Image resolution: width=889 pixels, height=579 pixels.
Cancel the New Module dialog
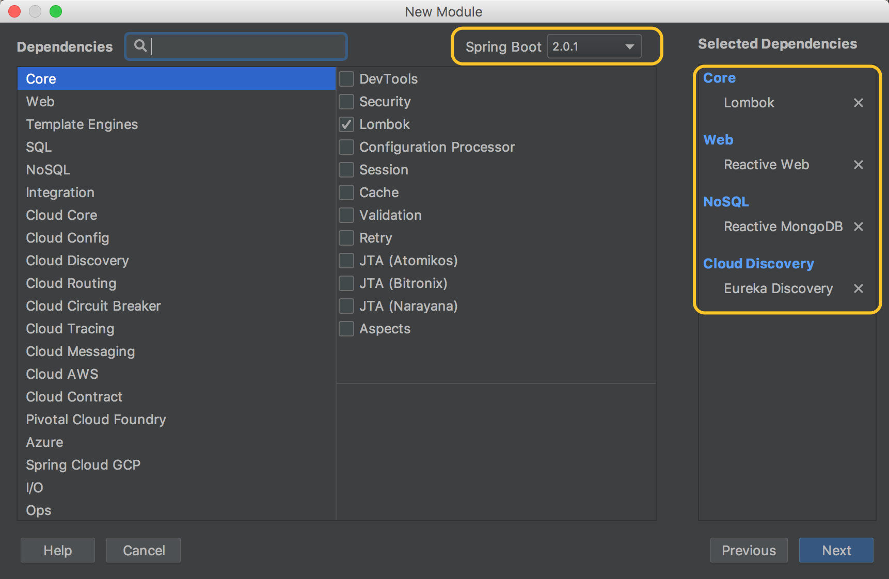coord(144,550)
